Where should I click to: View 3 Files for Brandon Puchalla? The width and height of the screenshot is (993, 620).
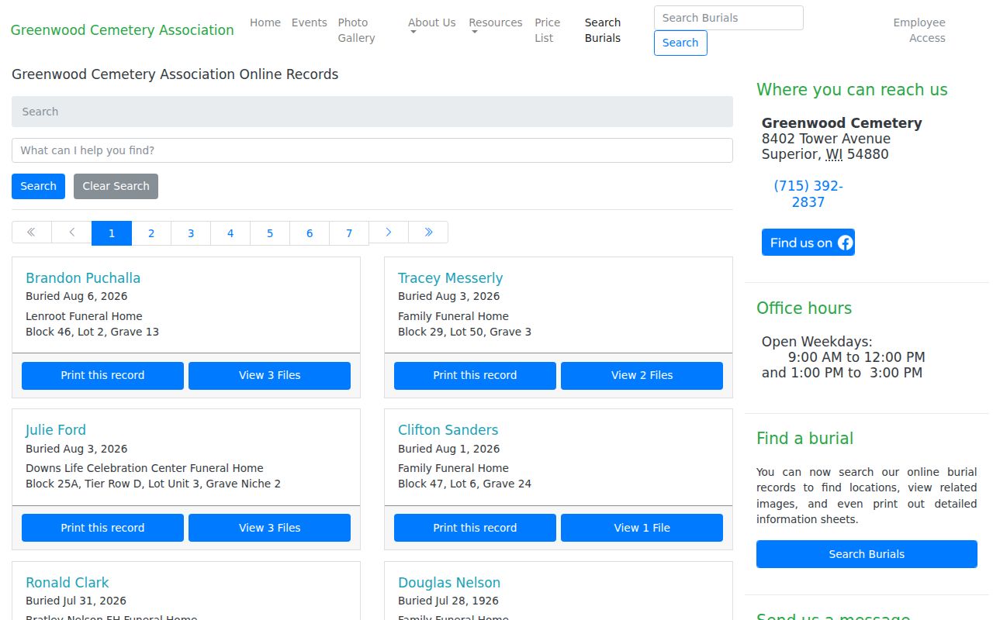tap(269, 375)
